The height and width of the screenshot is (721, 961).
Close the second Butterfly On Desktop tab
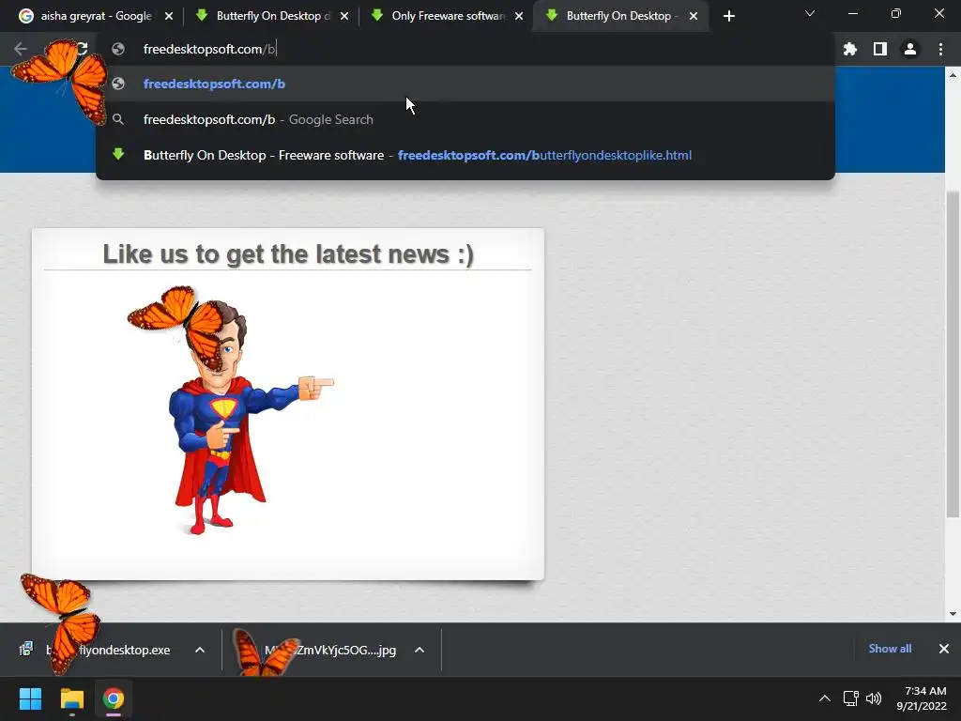[x=343, y=16]
